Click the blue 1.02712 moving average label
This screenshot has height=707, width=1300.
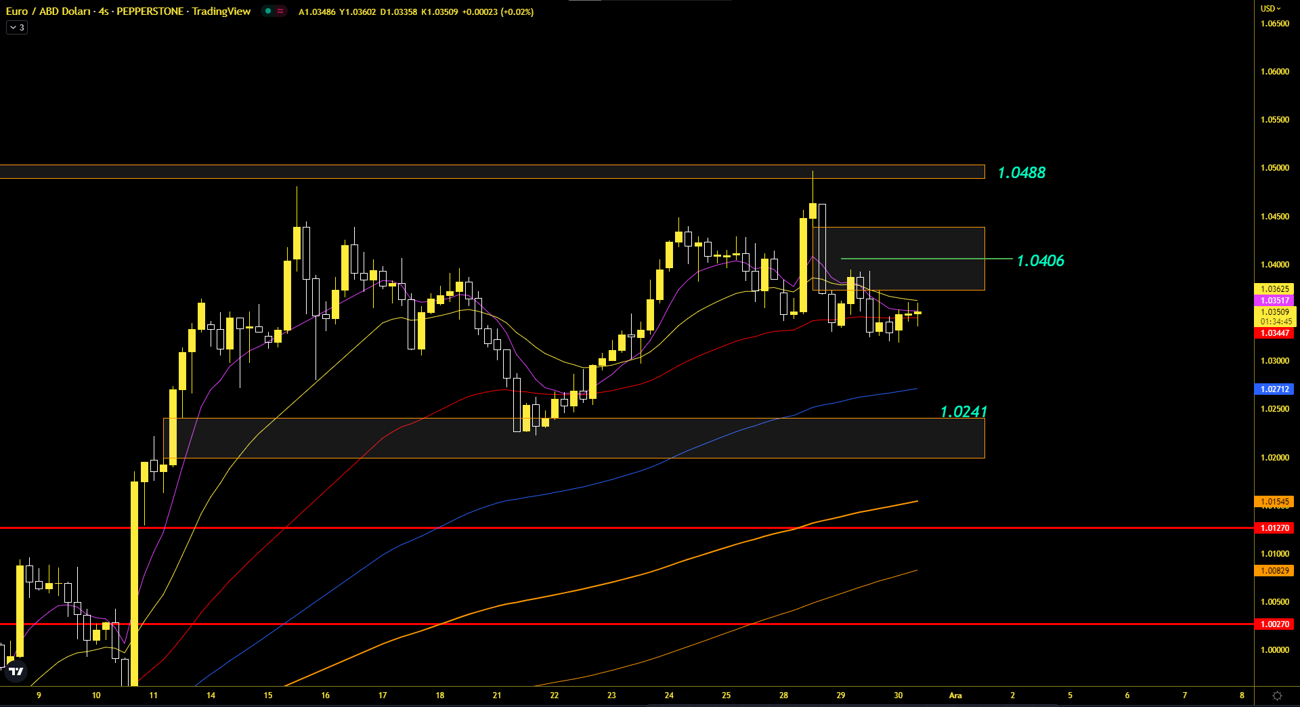pos(1274,389)
